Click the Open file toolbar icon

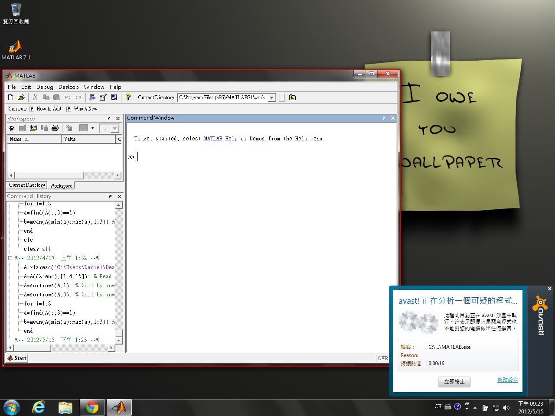[21, 97]
